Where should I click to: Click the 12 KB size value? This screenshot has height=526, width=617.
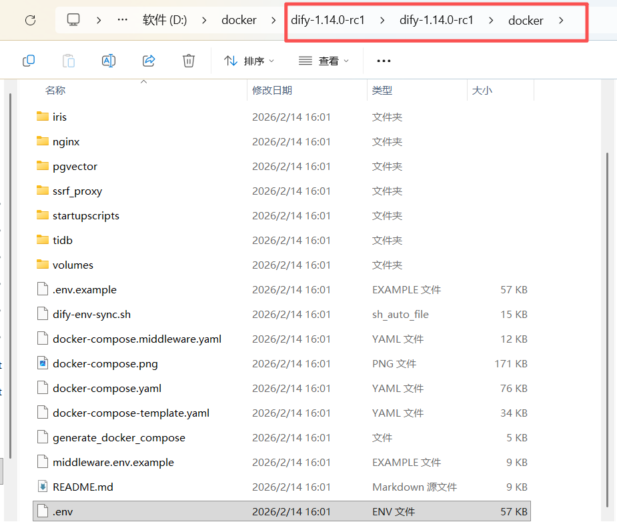tap(514, 339)
